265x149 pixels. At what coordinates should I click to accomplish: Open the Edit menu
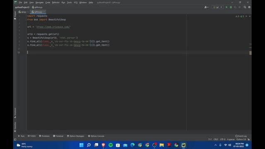pos(26,2)
